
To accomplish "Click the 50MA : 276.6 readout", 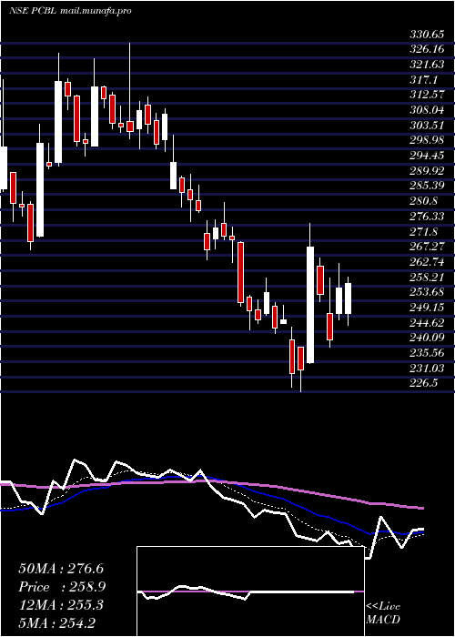I will tap(61, 568).
